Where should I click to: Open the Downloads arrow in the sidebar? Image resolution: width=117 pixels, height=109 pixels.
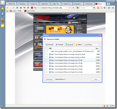coord(3,14)
